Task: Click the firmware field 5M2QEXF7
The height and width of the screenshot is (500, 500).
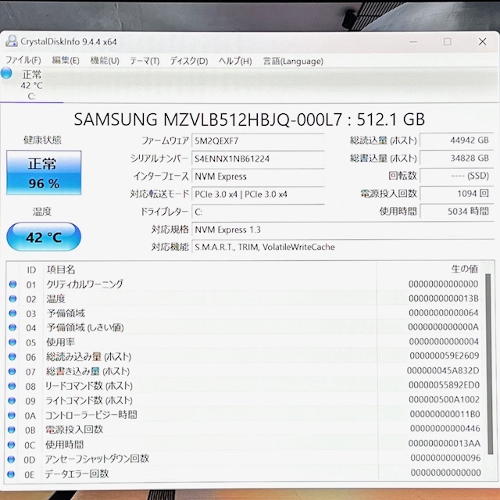Action: (x=258, y=141)
